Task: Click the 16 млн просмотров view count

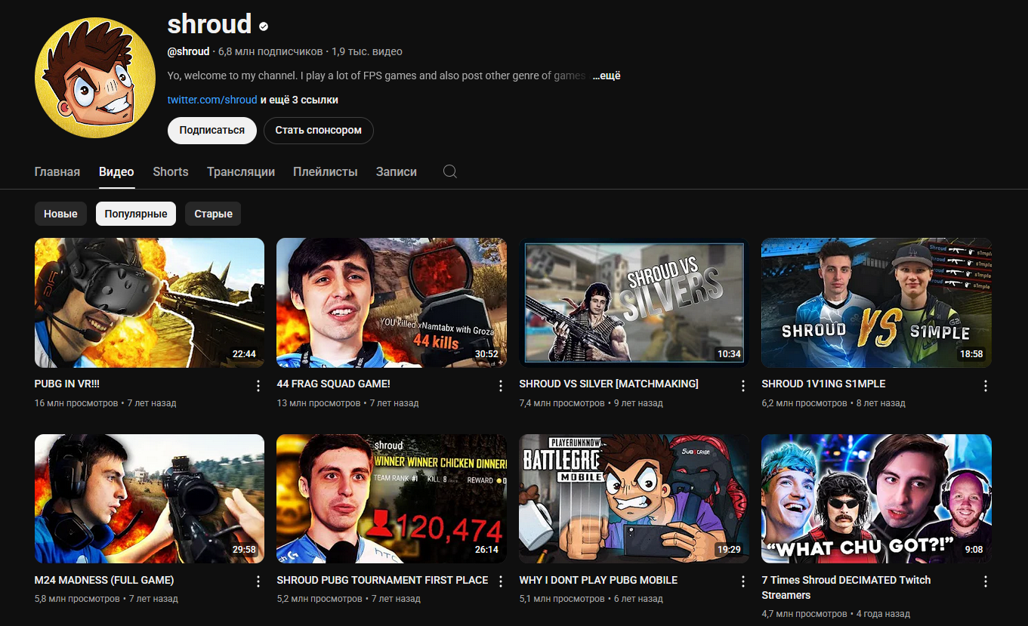Action: tap(76, 403)
